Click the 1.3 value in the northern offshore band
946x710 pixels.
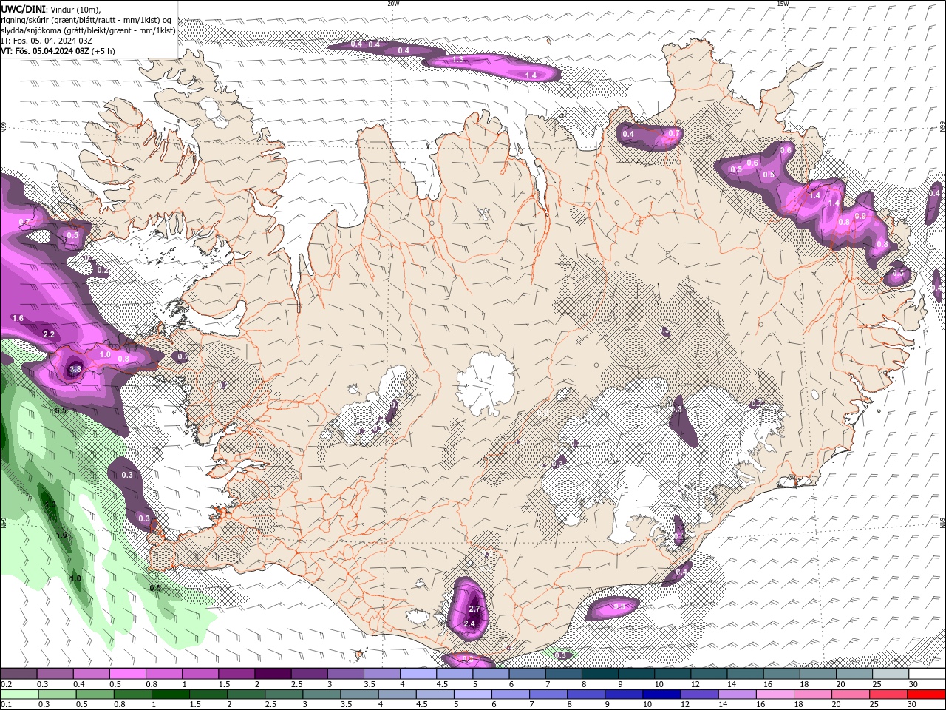pyautogui.click(x=457, y=59)
